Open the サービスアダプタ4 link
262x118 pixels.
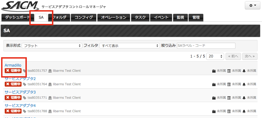20,106
